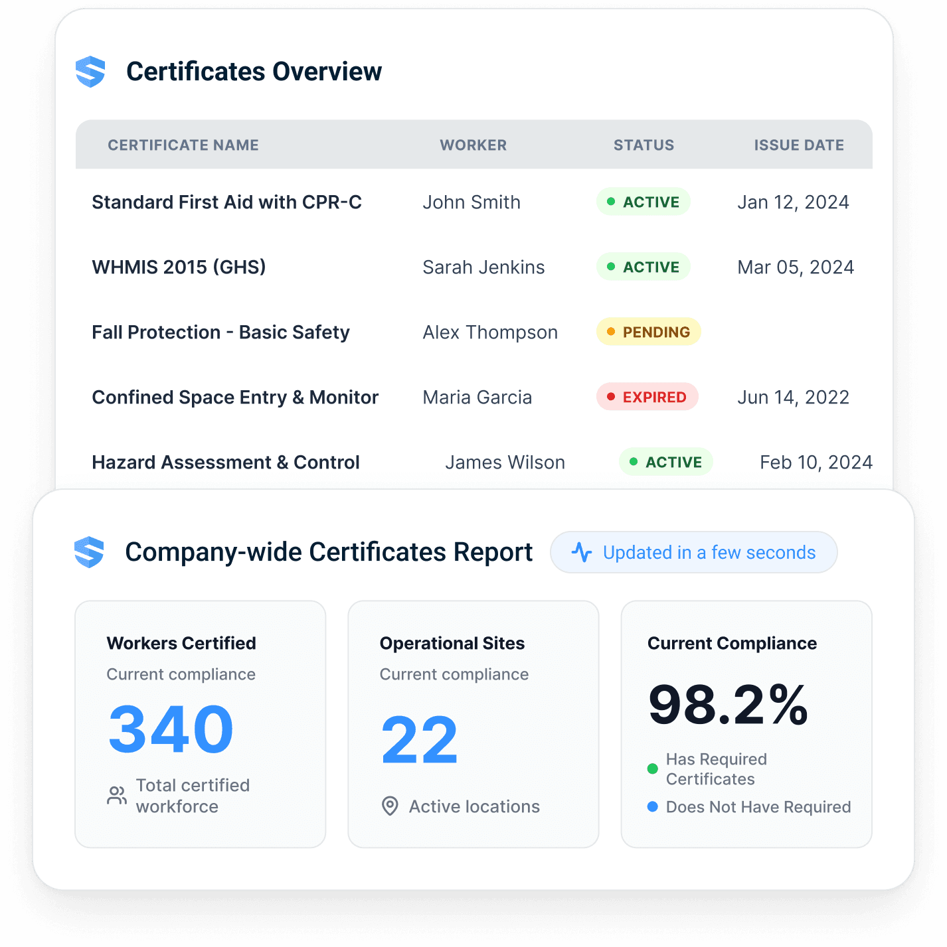Click the logo beside Certificates Overview
The width and height of the screenshot is (947, 947).
click(90, 72)
